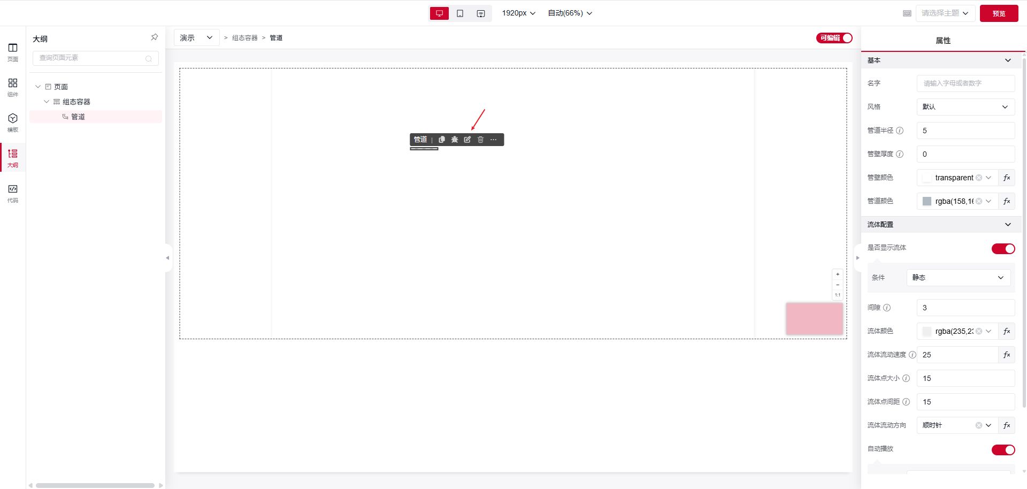Select 模板 tab in left sidebar

click(x=13, y=123)
